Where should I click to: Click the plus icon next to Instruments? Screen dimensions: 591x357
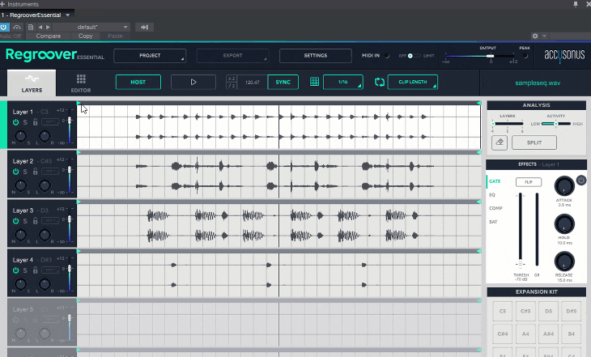(x=2, y=4)
